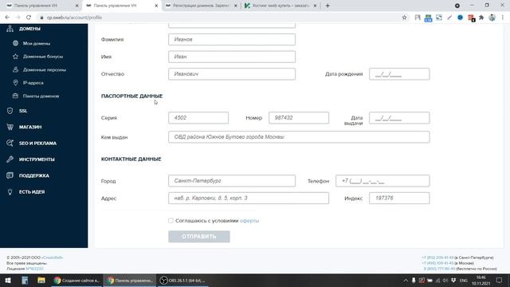This screenshot has width=510, height=287.
Task: Click the Город input field
Action: [x=232, y=181]
